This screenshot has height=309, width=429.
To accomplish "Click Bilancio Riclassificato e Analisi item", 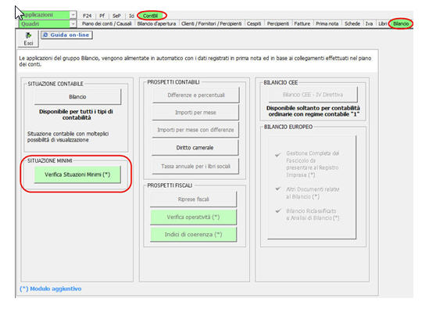I will (313, 214).
